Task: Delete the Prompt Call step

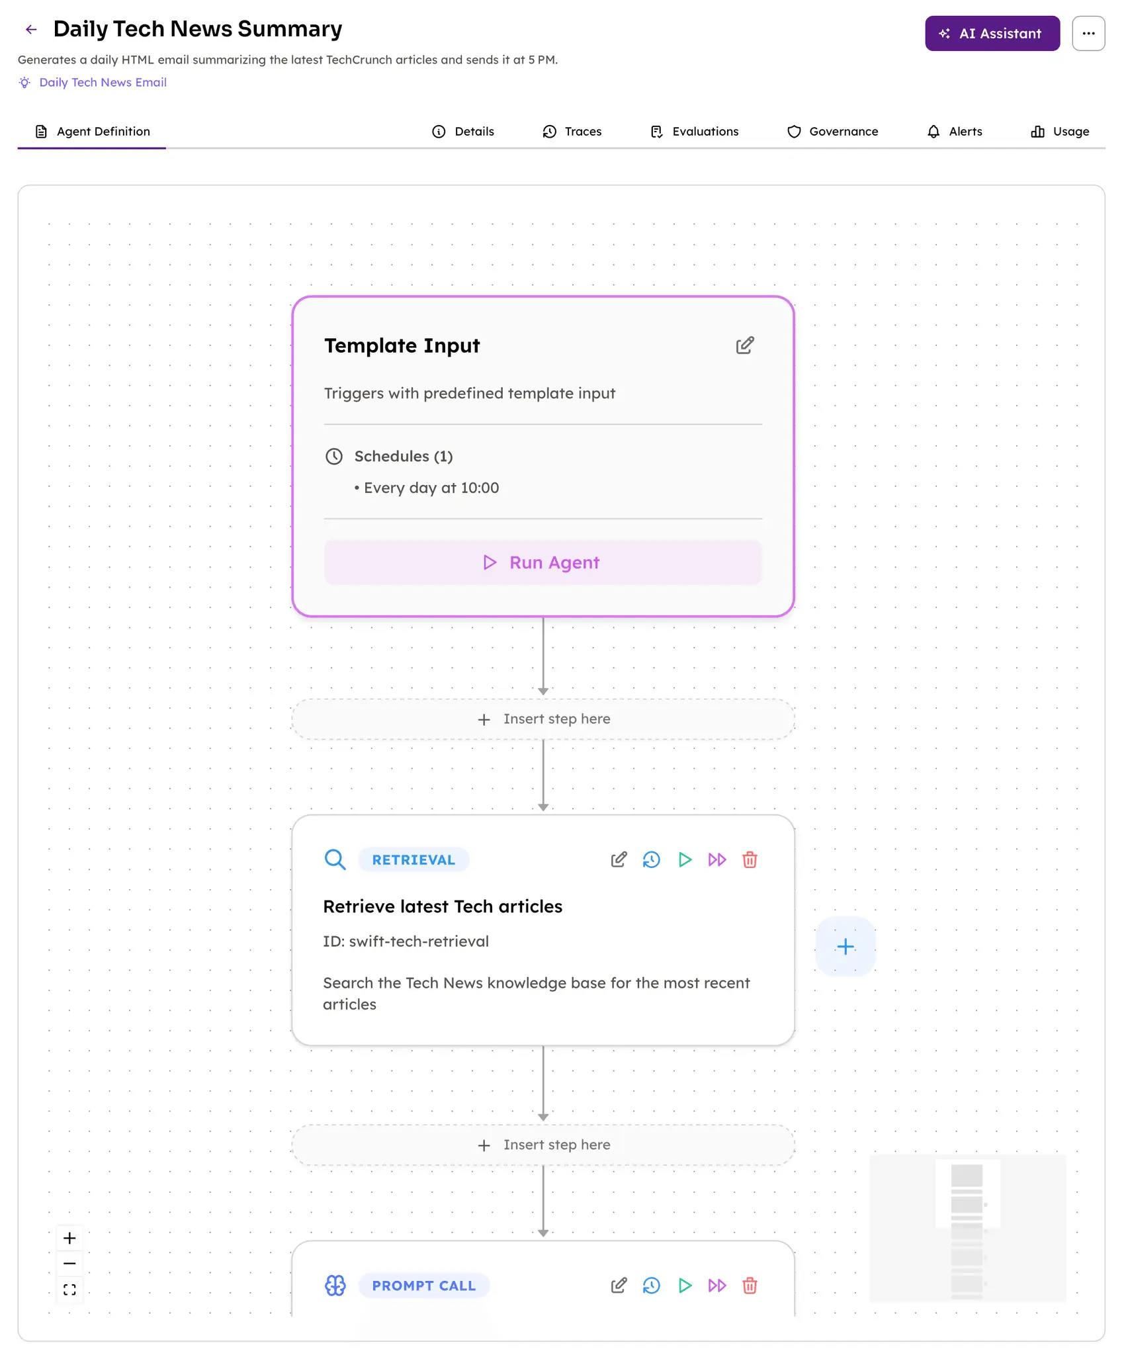Action: point(750,1286)
